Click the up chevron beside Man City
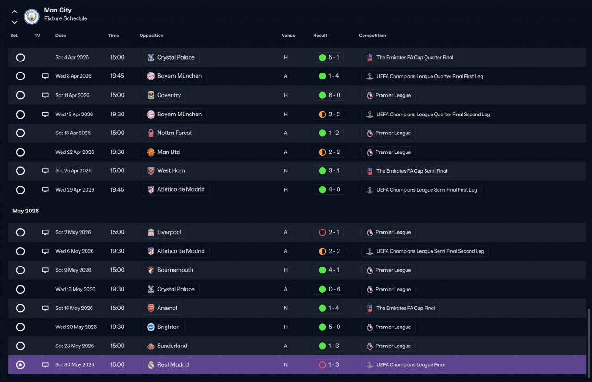 [15, 12]
